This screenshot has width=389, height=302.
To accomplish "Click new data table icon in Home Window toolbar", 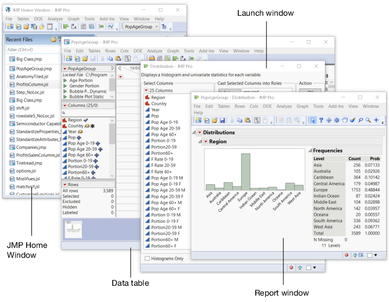I will (x=10, y=27).
